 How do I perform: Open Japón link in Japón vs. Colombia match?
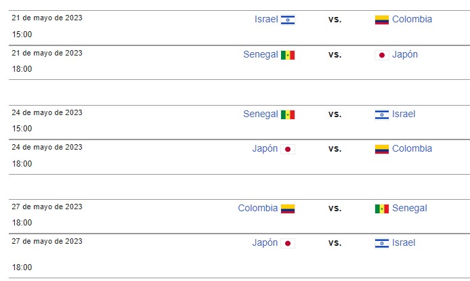[265, 148]
